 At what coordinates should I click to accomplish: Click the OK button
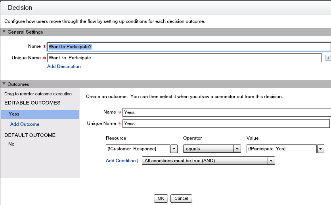coord(161,198)
